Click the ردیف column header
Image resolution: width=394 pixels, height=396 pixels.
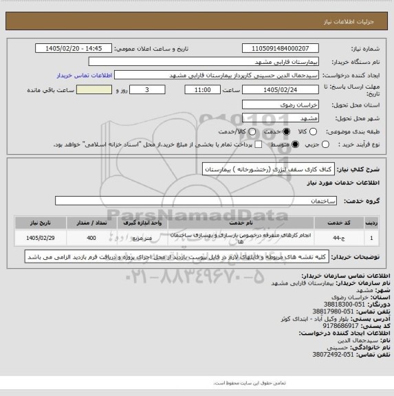(x=371, y=223)
